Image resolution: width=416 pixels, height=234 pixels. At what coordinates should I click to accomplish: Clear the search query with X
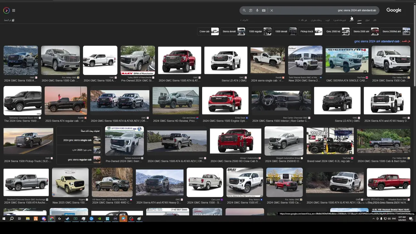pos(272,10)
